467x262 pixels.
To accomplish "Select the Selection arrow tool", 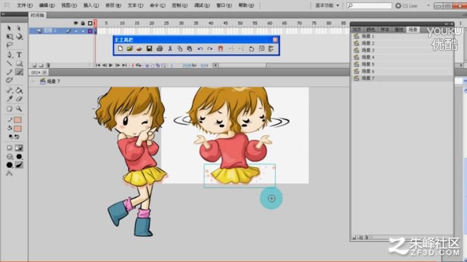I will click(9, 28).
